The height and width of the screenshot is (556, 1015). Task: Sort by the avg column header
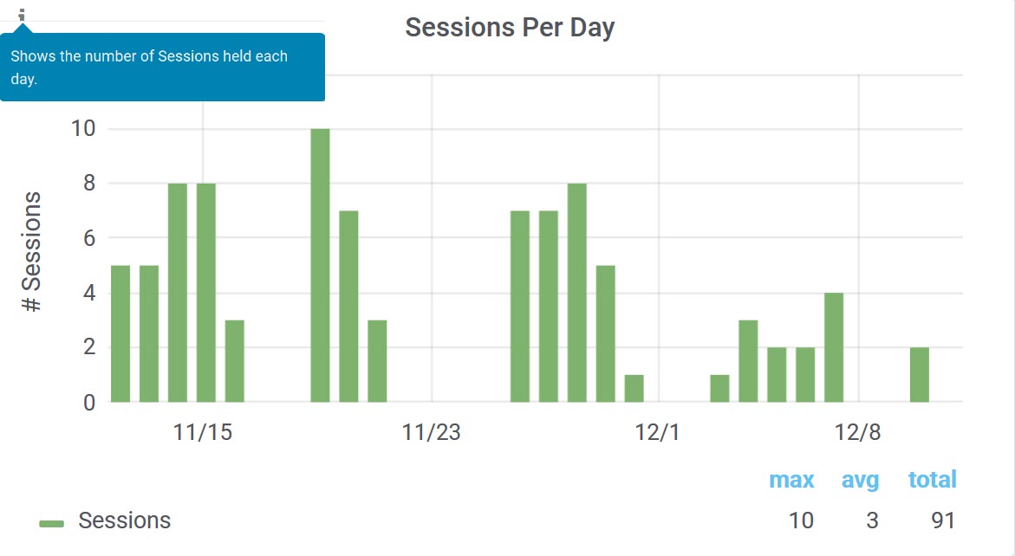tap(860, 480)
